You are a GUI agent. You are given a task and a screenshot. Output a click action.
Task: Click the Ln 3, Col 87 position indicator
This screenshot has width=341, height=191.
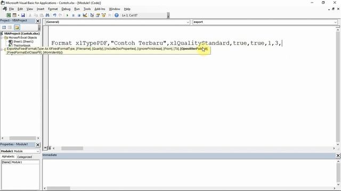coord(129,15)
